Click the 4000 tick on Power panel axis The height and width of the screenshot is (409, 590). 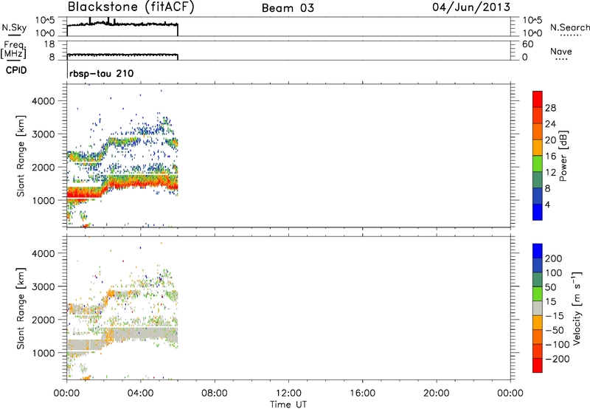tap(44, 101)
